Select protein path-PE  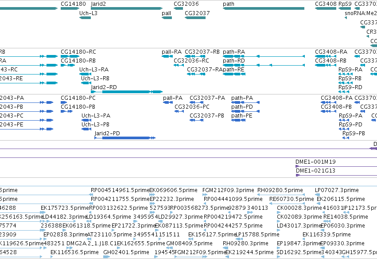click(x=238, y=120)
